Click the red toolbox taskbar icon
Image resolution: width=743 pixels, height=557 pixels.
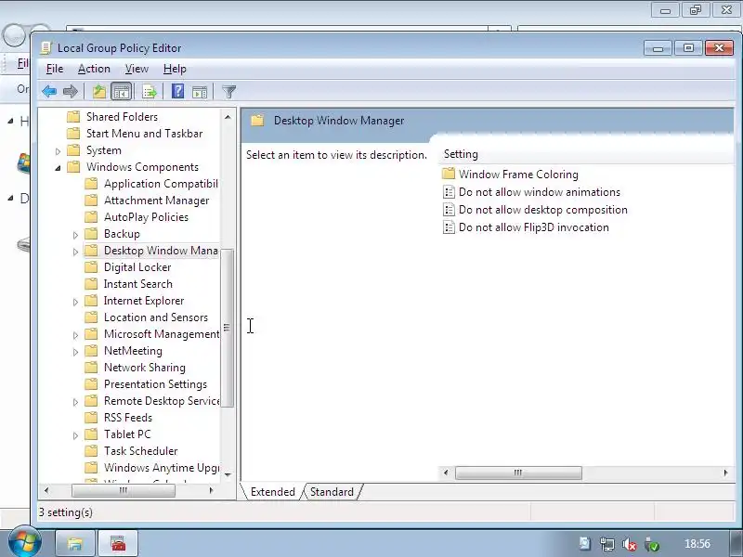118,543
